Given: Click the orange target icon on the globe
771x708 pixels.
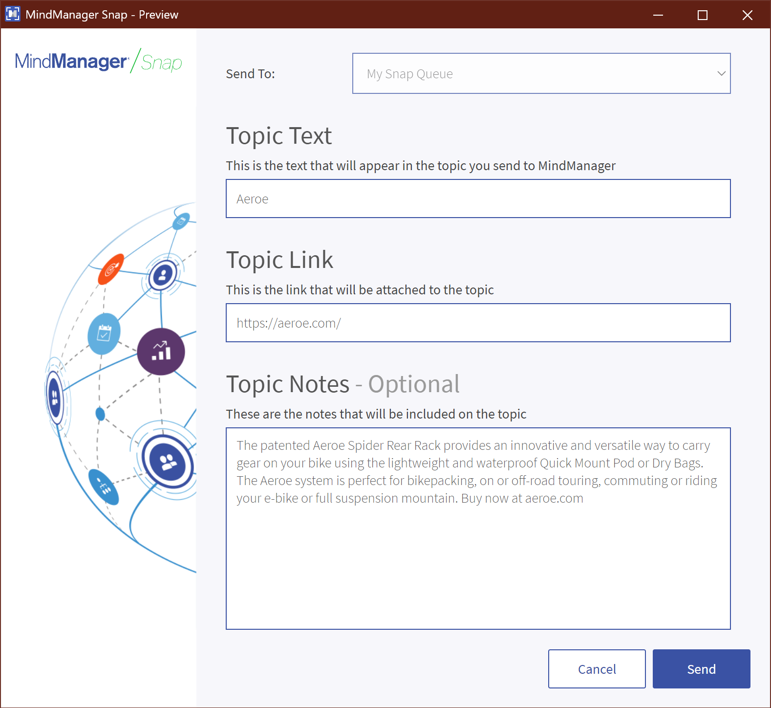Looking at the screenshot, I should (x=111, y=269).
